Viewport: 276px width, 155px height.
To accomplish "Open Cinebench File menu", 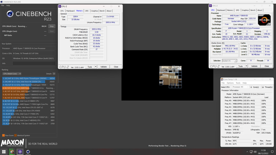I will pyautogui.click(x=3, y=6).
